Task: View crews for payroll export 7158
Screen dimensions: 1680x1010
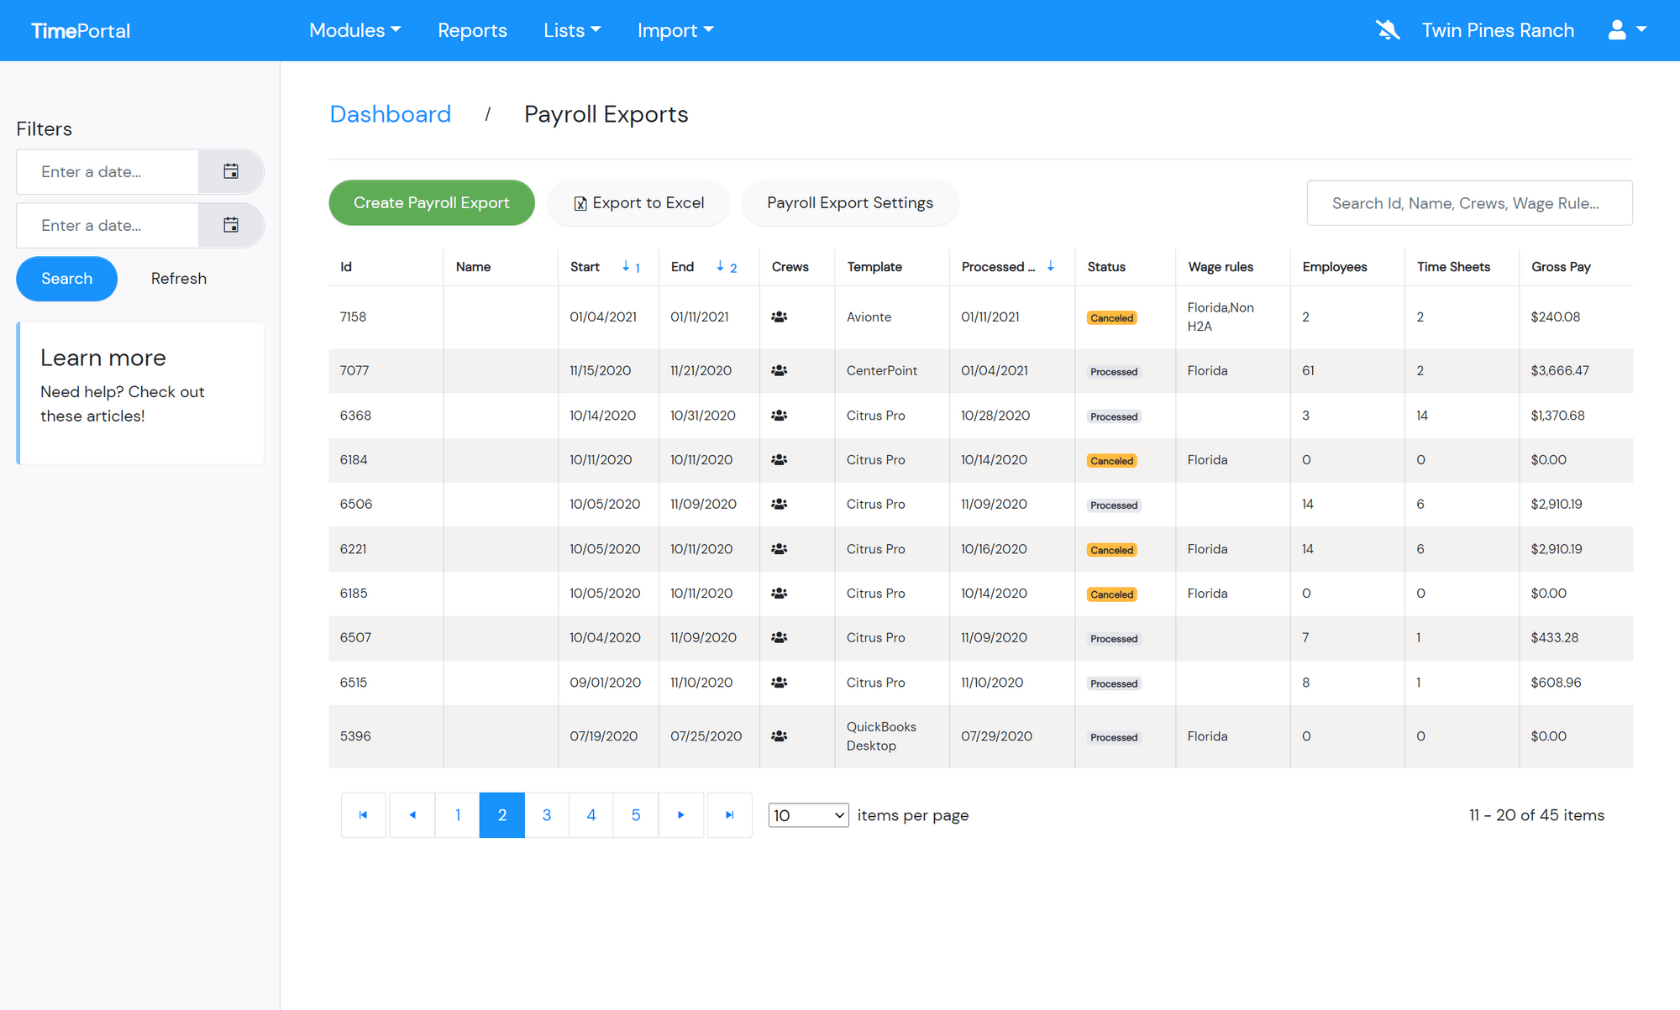Action: [779, 317]
